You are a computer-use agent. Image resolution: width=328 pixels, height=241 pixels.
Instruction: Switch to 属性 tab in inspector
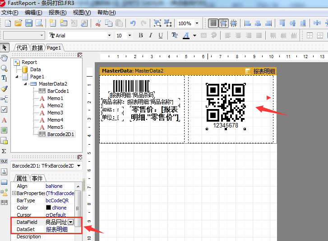click(x=22, y=178)
